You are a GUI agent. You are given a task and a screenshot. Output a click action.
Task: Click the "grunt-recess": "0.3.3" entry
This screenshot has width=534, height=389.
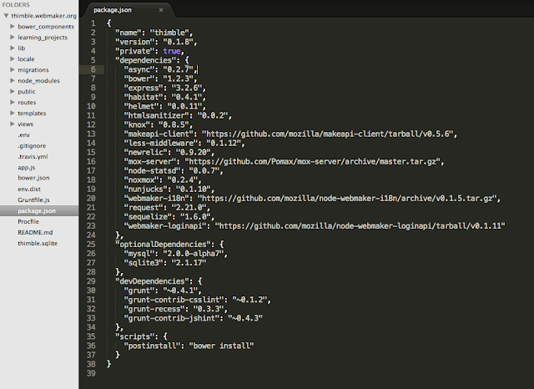click(175, 309)
